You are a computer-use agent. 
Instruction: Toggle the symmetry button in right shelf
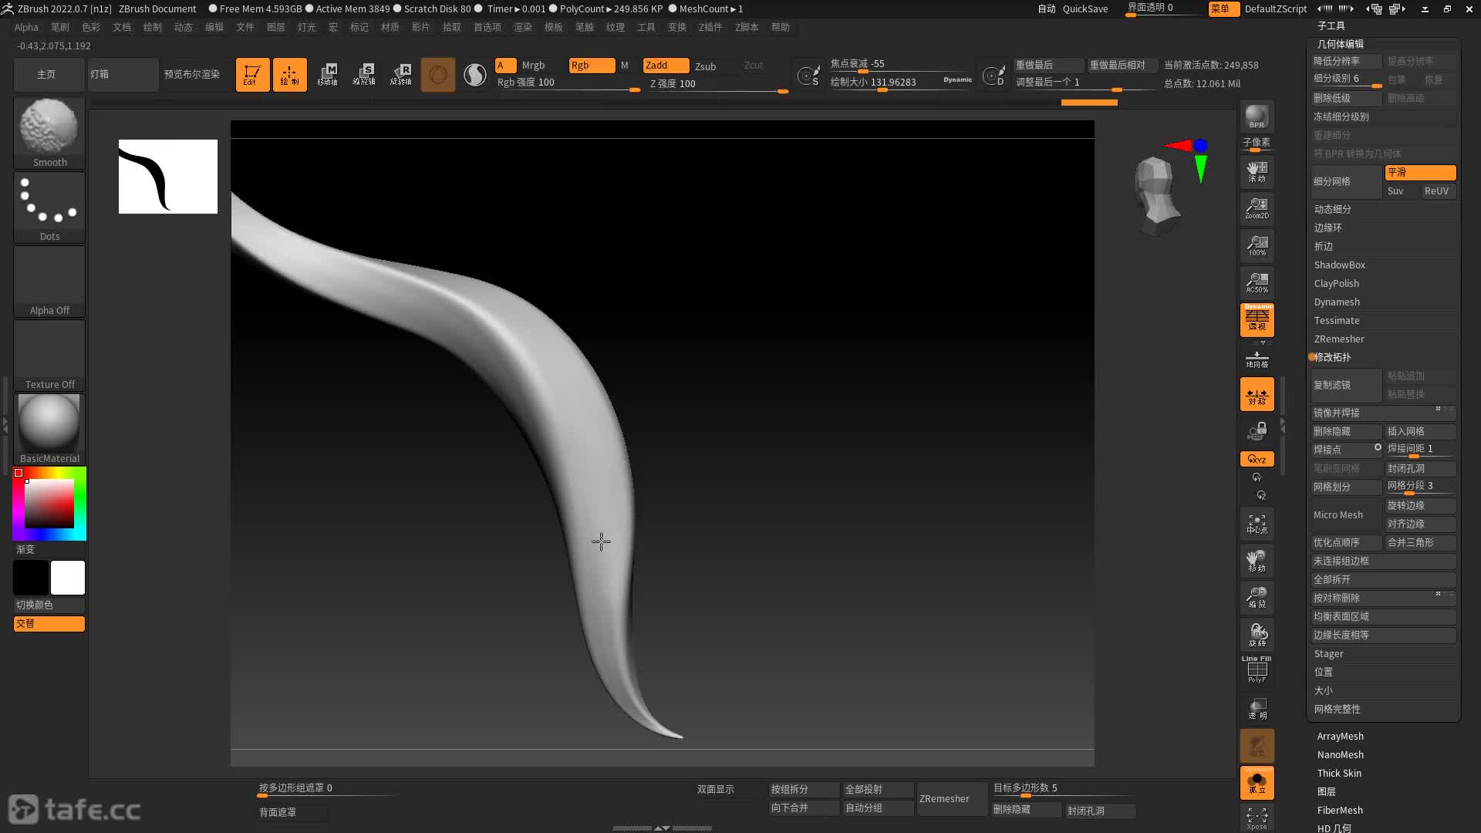1257,394
